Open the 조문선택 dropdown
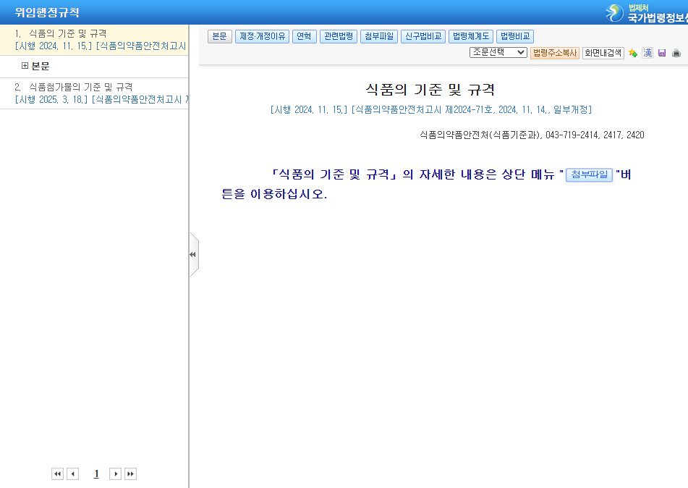The width and height of the screenshot is (688, 488). [x=498, y=52]
